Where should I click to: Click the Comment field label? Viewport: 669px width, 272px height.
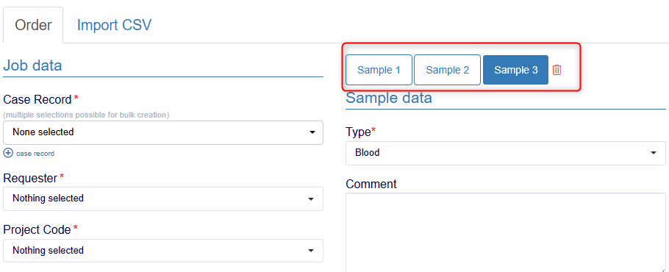[x=371, y=185]
